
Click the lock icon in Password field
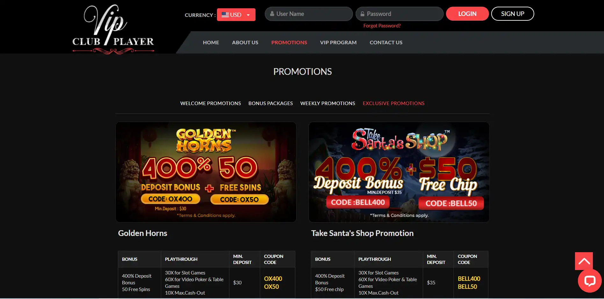pyautogui.click(x=362, y=14)
